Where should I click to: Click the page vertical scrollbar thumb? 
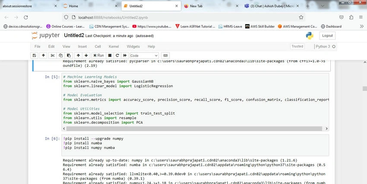pos(364,89)
